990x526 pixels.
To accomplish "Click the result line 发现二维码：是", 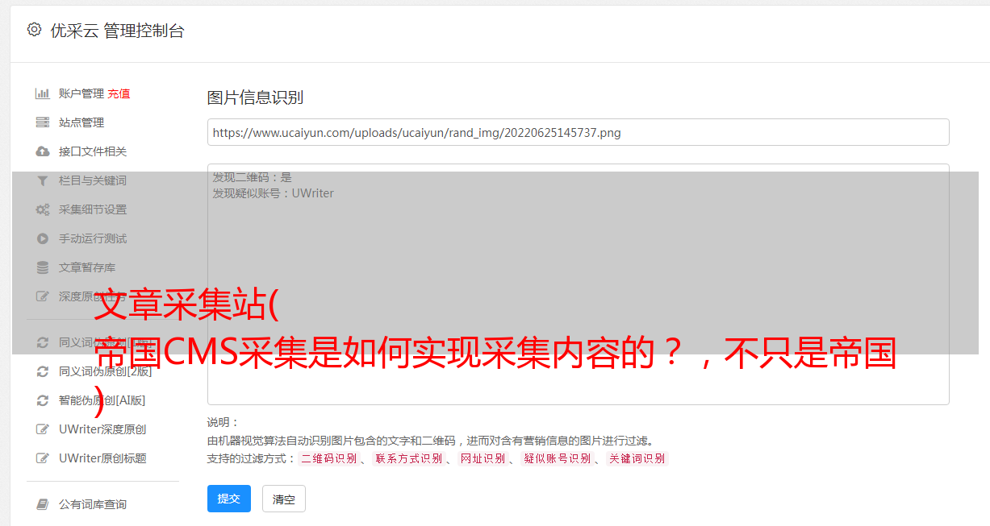I will pyautogui.click(x=253, y=177).
